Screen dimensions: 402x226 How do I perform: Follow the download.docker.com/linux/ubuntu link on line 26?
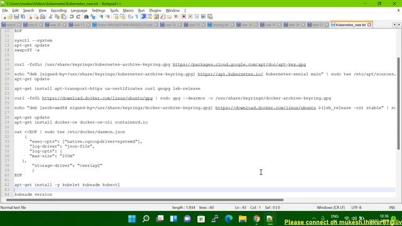[265, 108]
